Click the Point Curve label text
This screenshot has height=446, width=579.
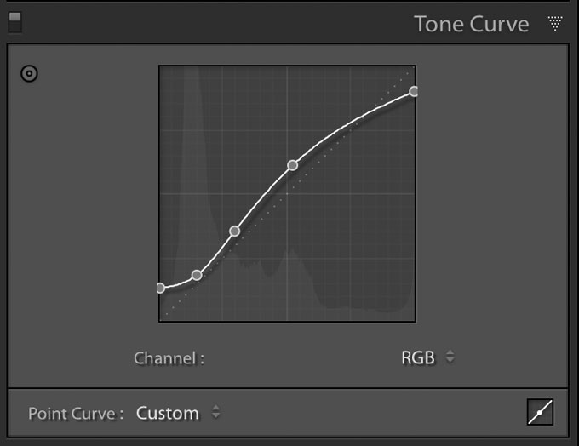point(76,414)
